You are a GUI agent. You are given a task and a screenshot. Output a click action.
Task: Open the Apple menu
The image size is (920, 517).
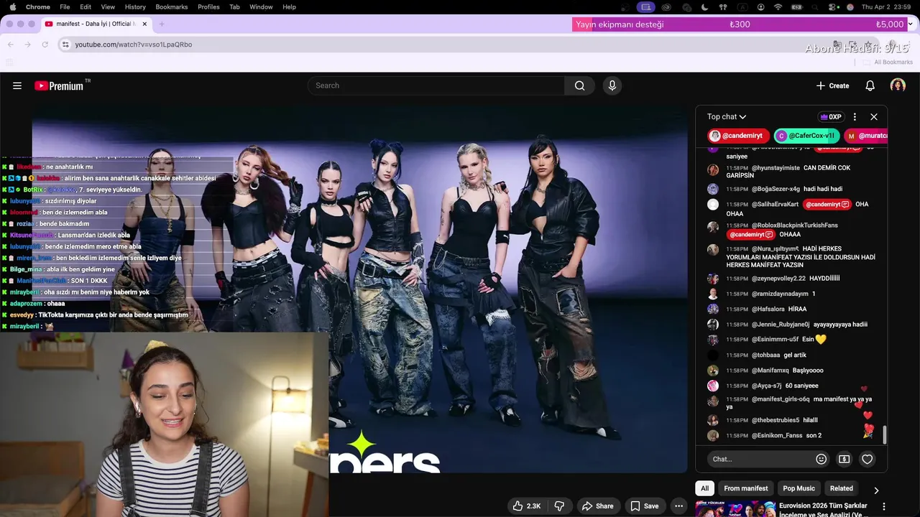point(12,6)
